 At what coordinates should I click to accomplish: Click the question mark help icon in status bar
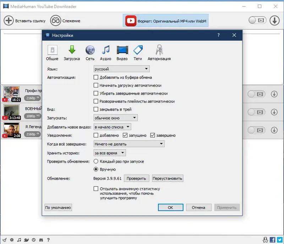click(48, 240)
